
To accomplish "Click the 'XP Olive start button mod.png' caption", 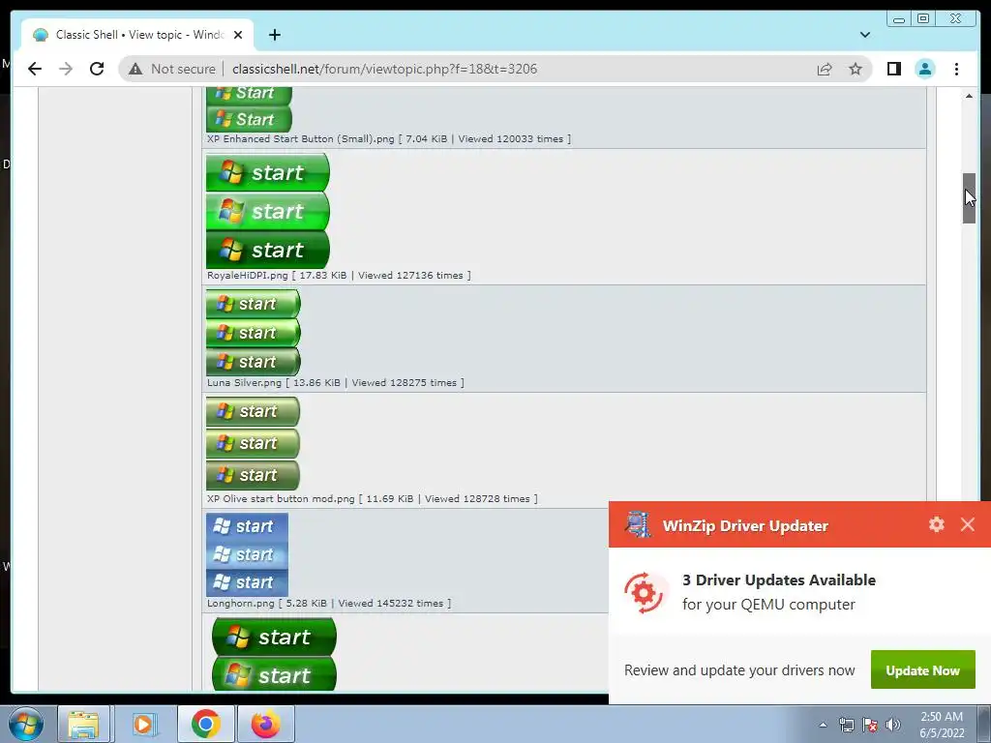I will 281,499.
